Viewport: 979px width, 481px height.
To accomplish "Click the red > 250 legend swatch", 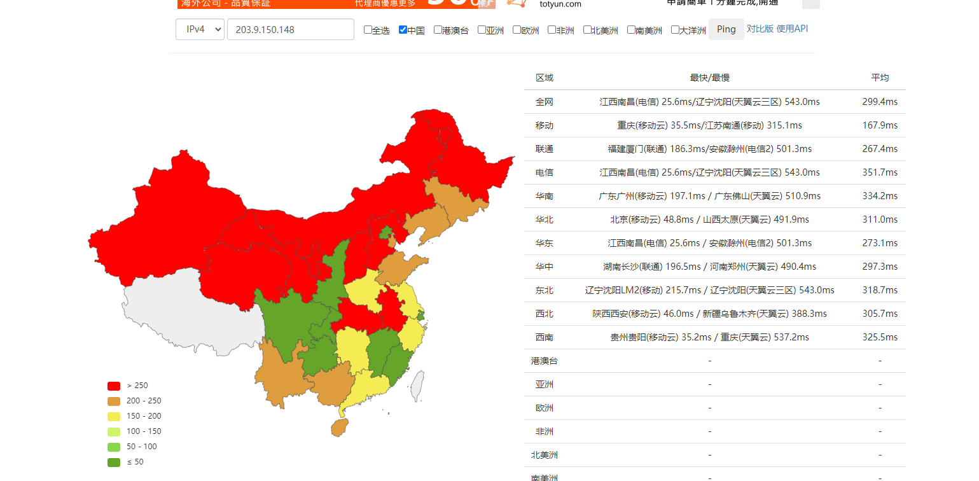I will (114, 386).
